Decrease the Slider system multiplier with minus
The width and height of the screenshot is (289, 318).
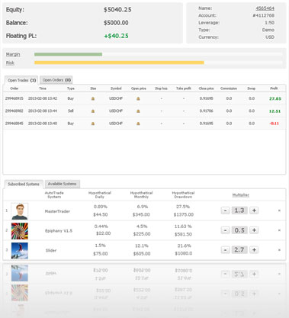coord(225,250)
